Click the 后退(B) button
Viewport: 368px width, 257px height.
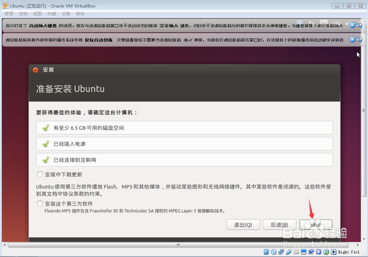279,225
